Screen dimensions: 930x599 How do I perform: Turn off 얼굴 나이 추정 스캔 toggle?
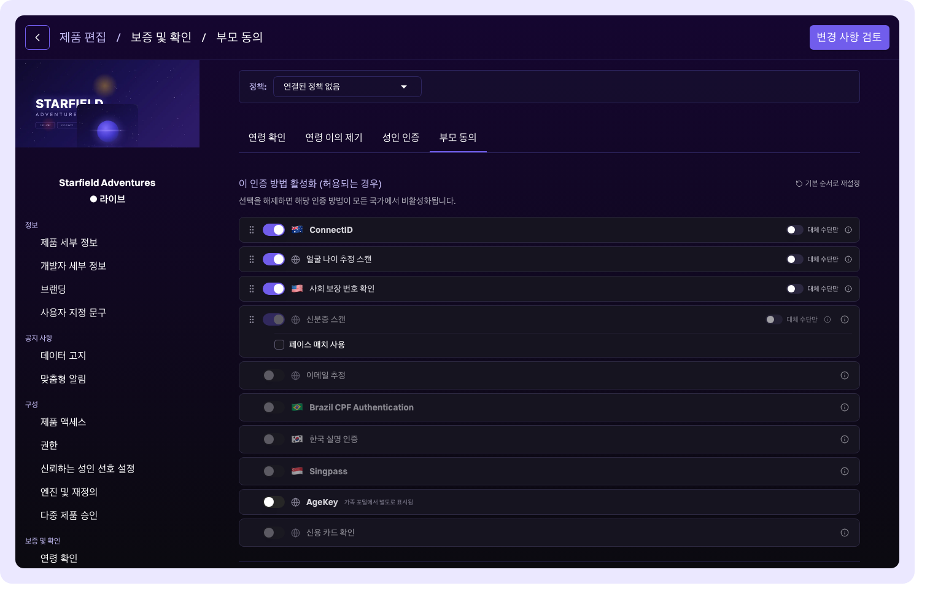pyautogui.click(x=274, y=259)
